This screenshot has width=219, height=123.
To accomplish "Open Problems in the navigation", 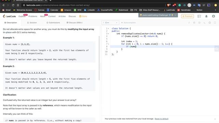I will (33, 16).
